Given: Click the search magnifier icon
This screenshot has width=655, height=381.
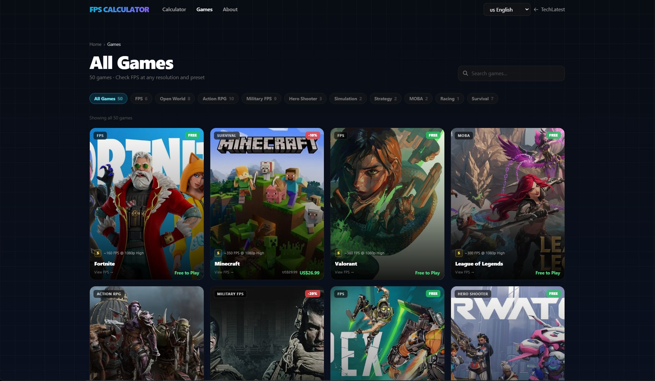Looking at the screenshot, I should [465, 73].
